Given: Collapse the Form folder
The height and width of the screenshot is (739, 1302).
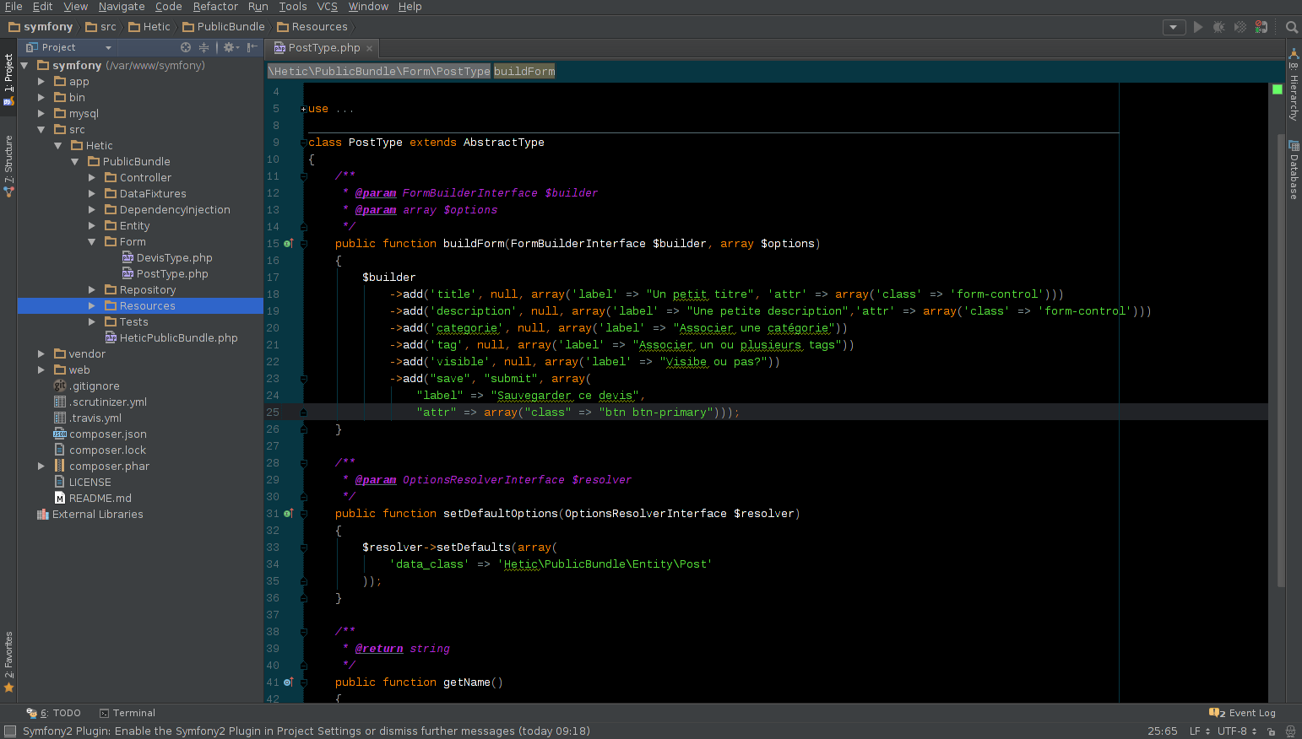Looking at the screenshot, I should pos(91,242).
